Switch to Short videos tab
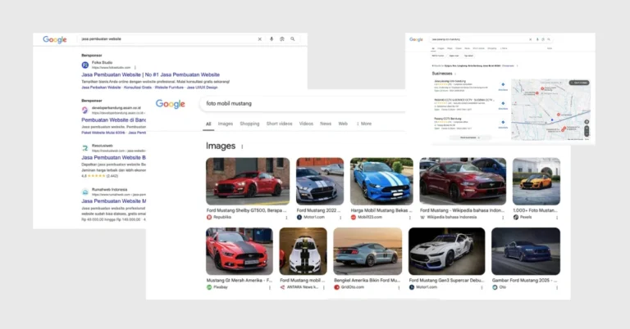The height and width of the screenshot is (329, 630). coord(279,124)
